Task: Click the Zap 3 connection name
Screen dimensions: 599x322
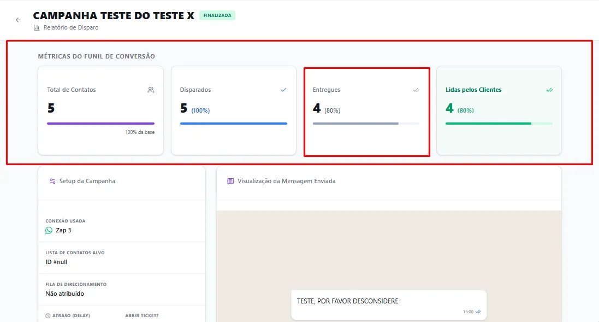Action: point(63,230)
